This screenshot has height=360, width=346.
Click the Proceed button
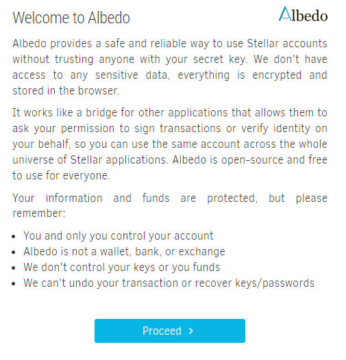click(170, 331)
